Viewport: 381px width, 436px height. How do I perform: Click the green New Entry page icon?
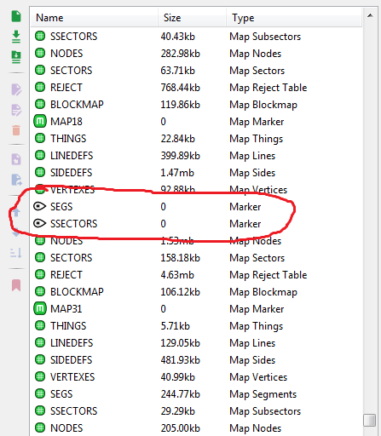[16, 16]
